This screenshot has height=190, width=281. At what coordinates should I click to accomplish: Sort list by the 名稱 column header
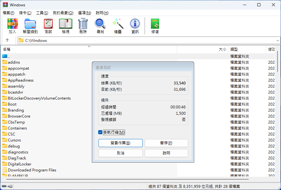(x=7, y=49)
